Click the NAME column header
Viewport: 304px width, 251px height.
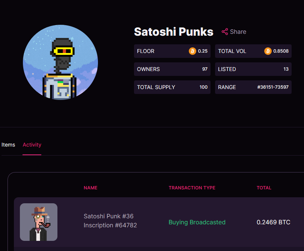(x=90, y=188)
